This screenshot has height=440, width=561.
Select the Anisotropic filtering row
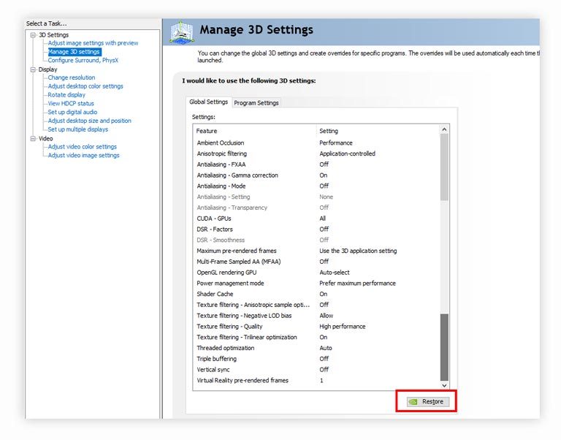pyautogui.click(x=316, y=153)
